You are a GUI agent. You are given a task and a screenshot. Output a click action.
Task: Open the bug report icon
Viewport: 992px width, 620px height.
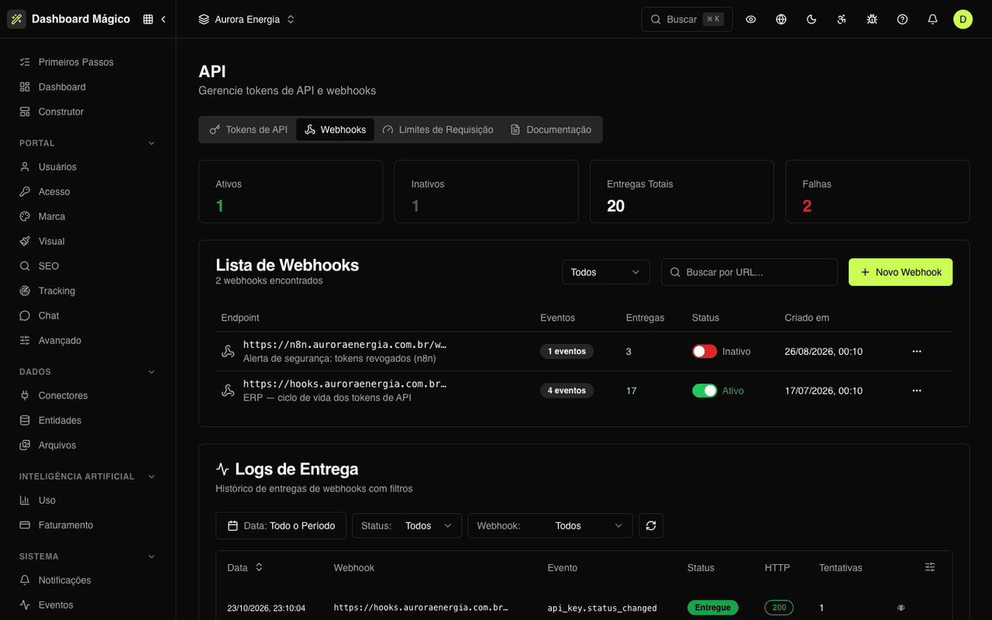[872, 19]
